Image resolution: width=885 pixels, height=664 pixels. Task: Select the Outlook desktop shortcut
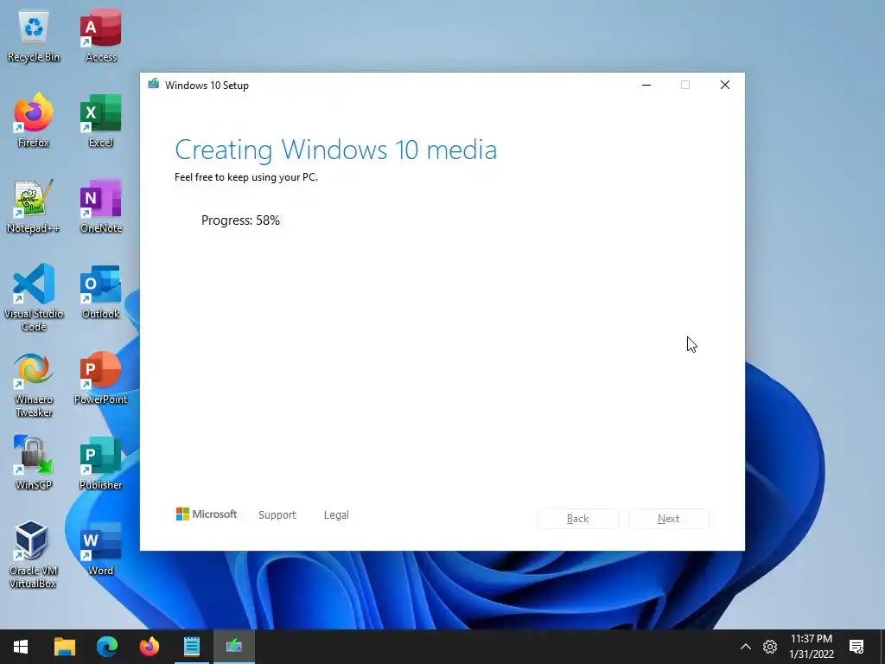coord(100,292)
